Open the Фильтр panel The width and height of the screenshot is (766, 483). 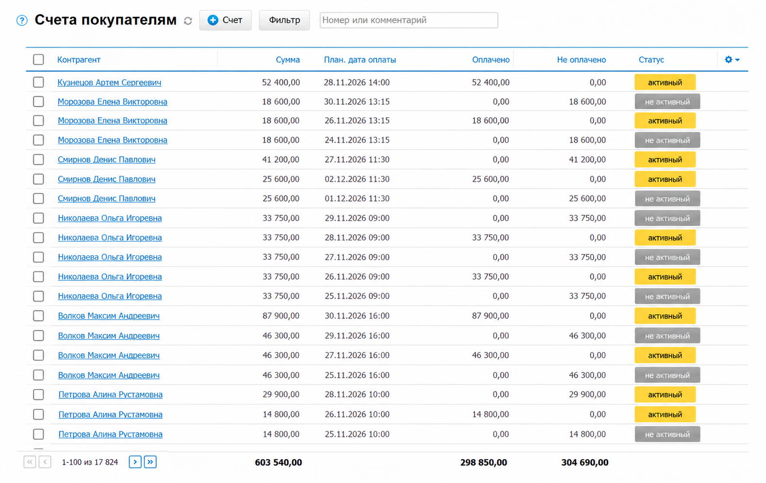pyautogui.click(x=284, y=20)
